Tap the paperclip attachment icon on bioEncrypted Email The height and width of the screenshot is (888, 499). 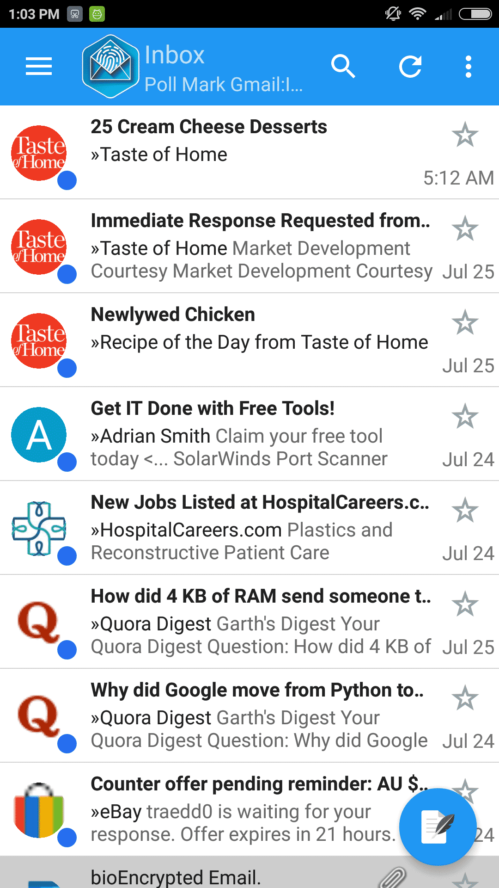tap(392, 877)
